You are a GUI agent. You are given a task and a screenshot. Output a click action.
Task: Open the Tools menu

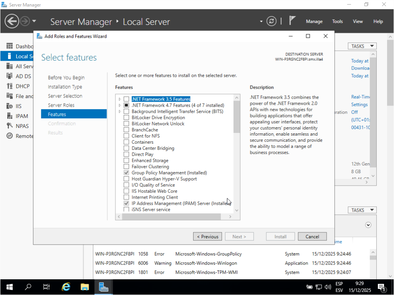(337, 22)
